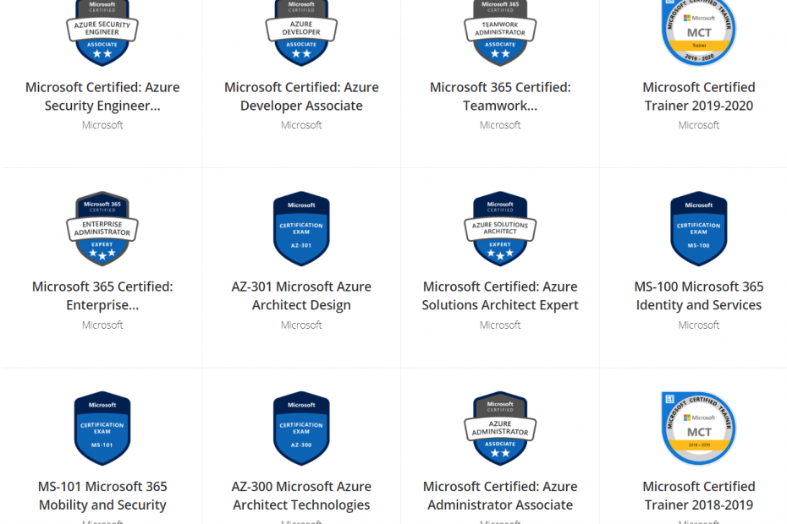Click Microsoft issuer under Azure Security Engineer
The height and width of the screenshot is (524, 787).
coord(102,125)
